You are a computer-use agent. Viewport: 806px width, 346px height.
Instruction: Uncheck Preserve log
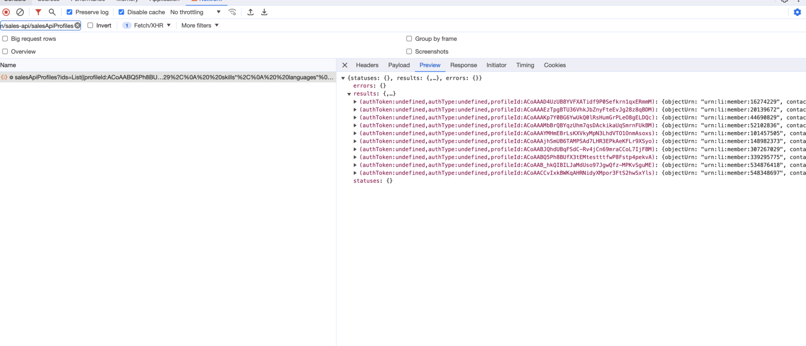pos(70,12)
